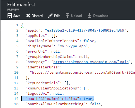This screenshot has height=108, width=135.
Task: Click the "keyCredentials" key
Action: (x=43, y=83)
